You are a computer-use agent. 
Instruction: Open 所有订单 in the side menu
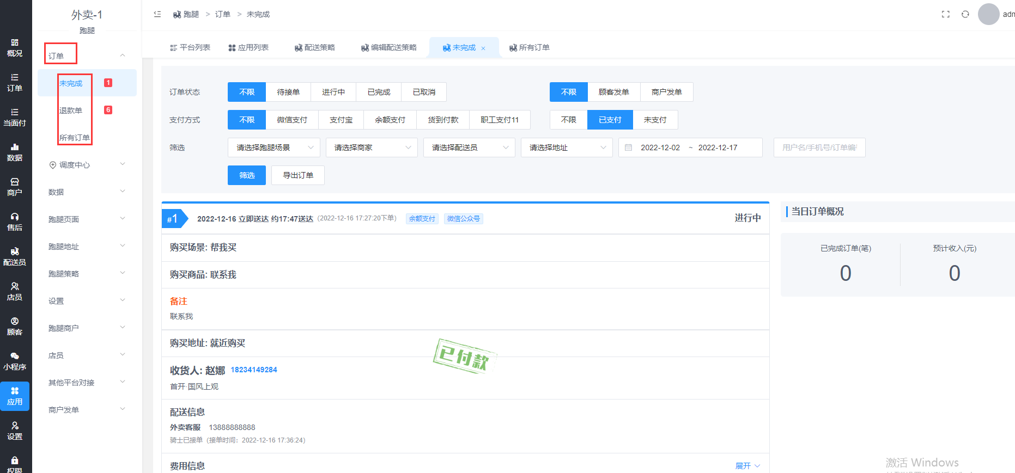click(87, 137)
